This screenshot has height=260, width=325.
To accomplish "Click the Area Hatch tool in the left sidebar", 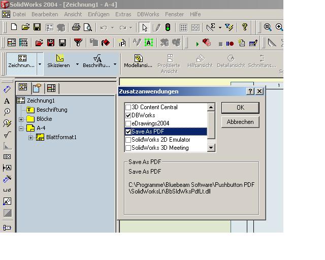I will coord(8,213).
